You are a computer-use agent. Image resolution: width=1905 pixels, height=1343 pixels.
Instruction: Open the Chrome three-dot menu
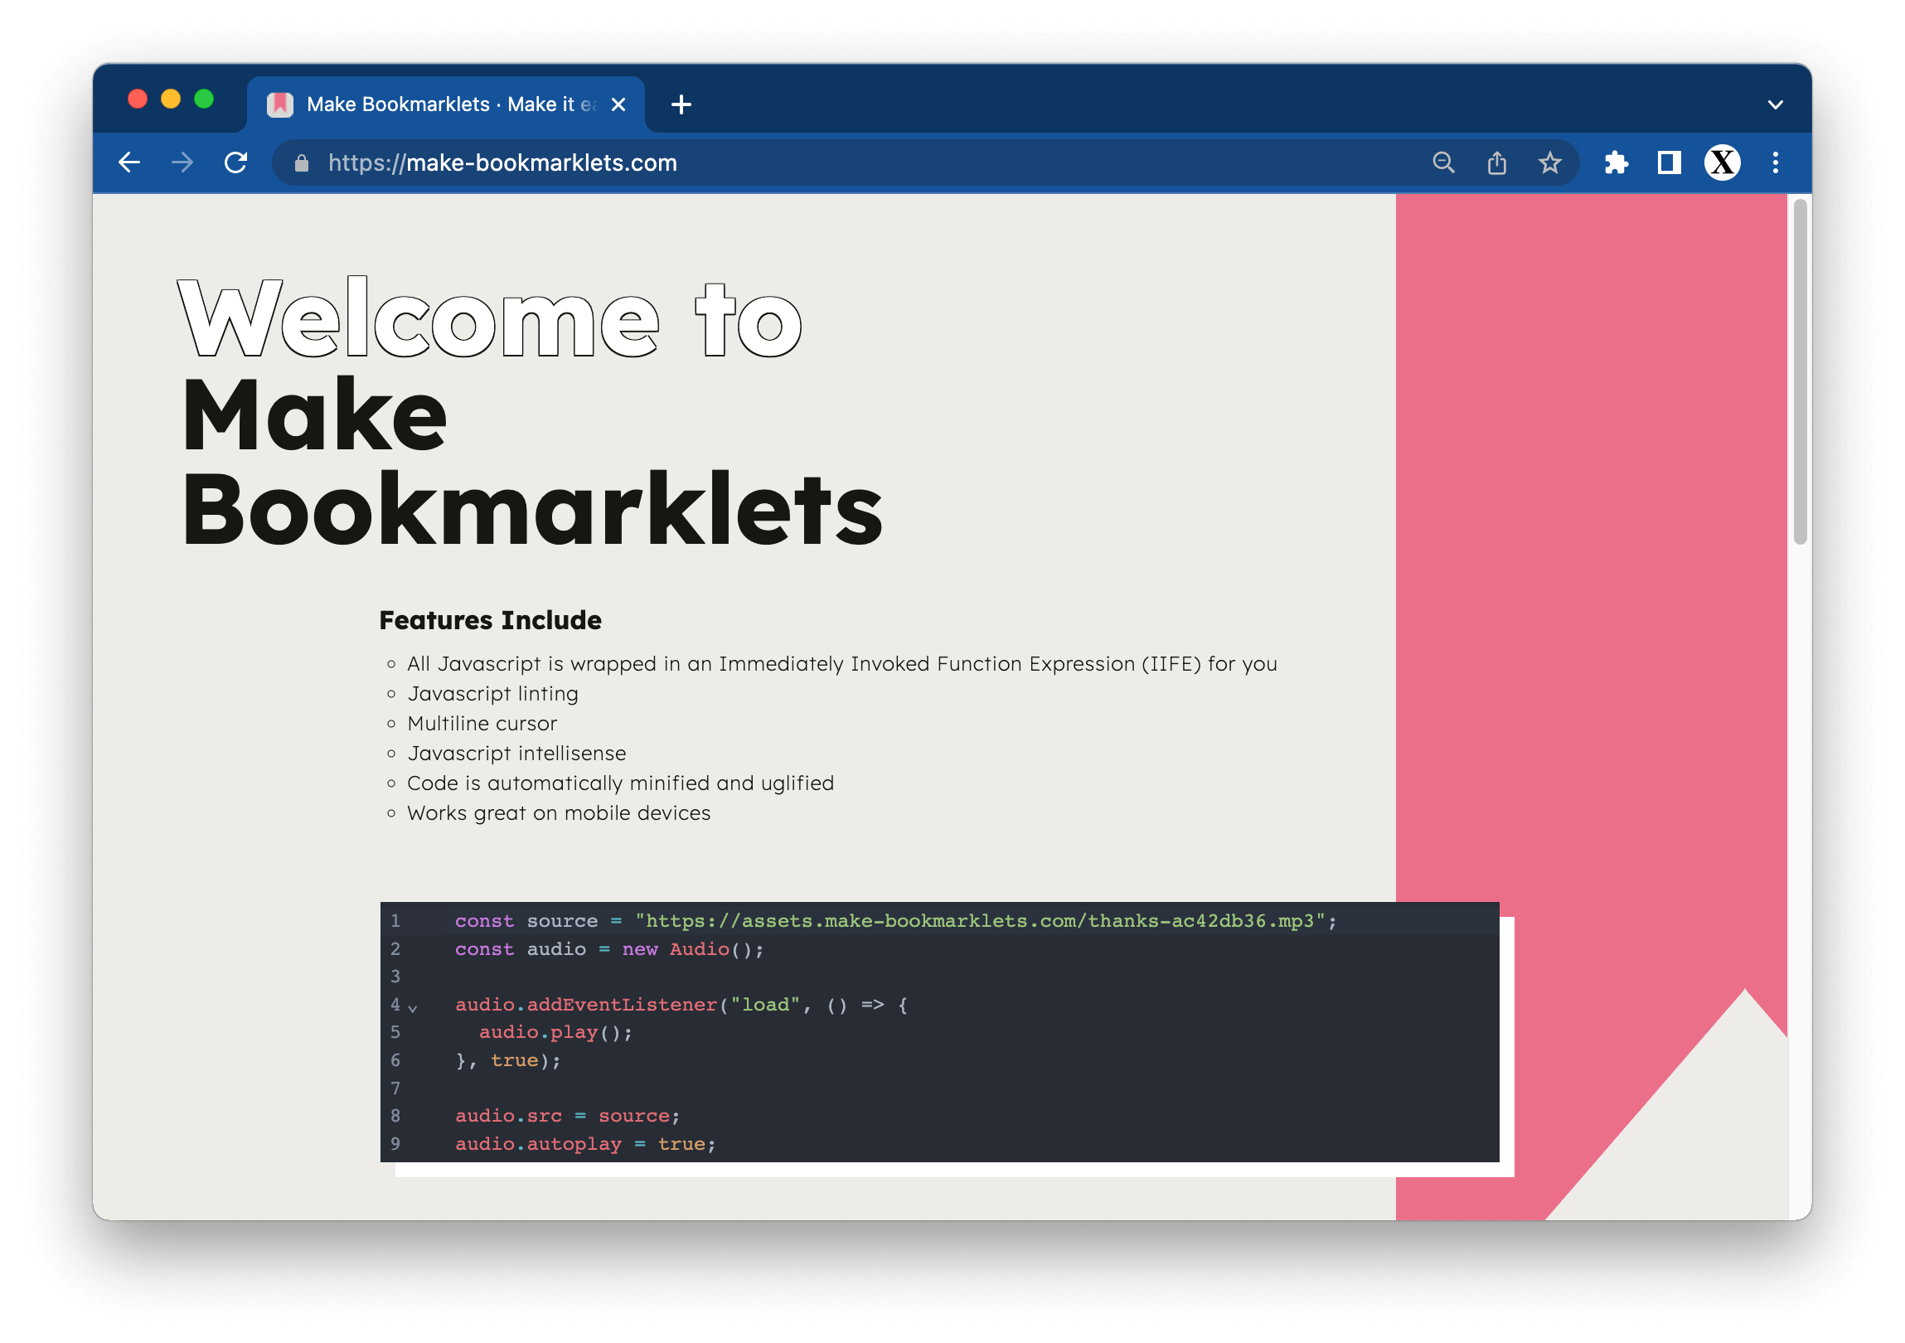tap(1776, 162)
